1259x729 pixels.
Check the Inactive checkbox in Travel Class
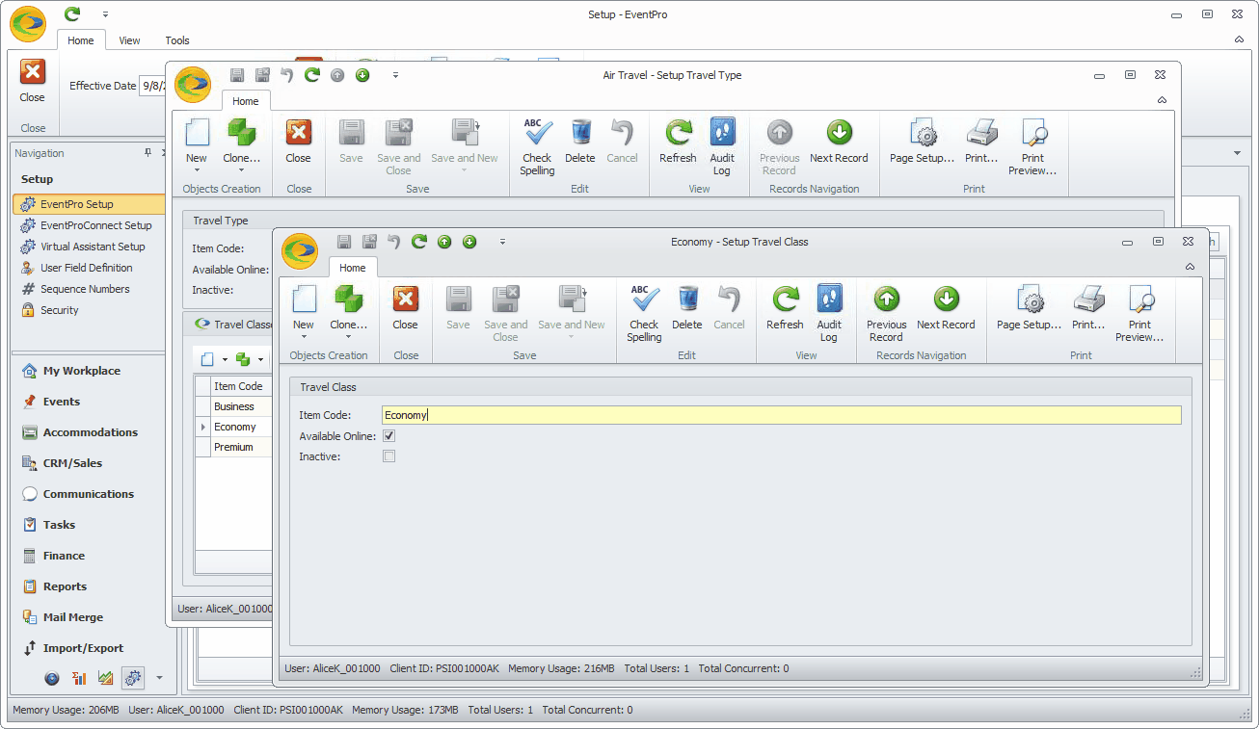pyautogui.click(x=389, y=456)
